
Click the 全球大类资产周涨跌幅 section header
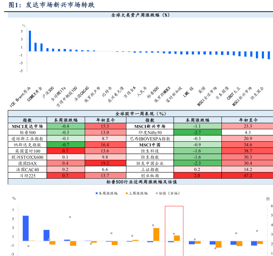click(x=140, y=15)
